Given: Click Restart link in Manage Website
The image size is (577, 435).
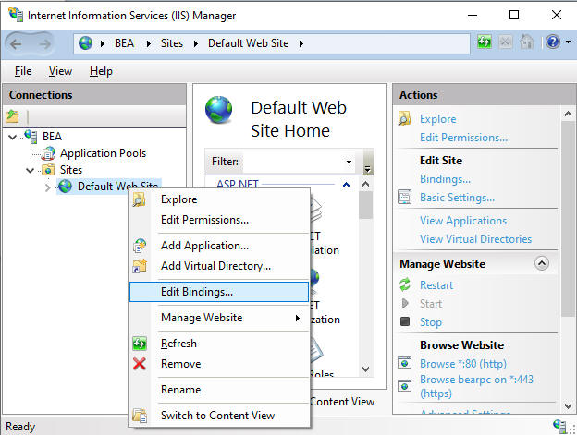Looking at the screenshot, I should [x=436, y=285].
